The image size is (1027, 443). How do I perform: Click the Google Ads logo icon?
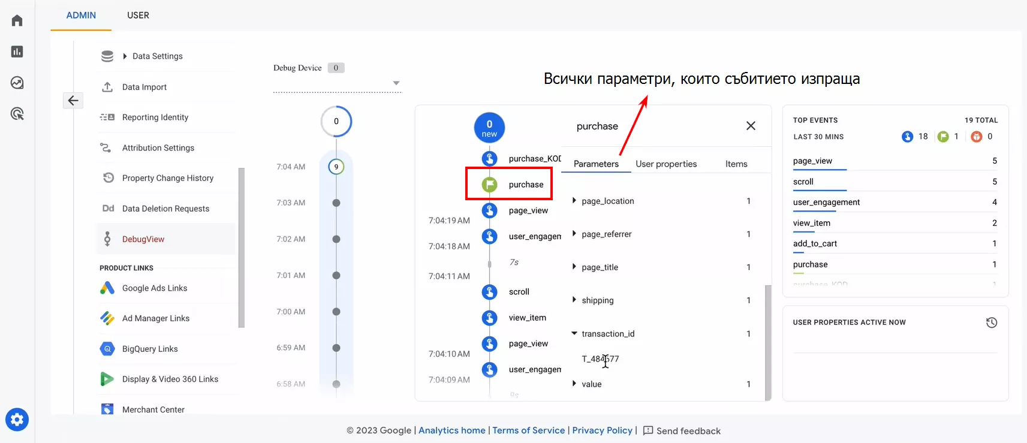pyautogui.click(x=107, y=288)
